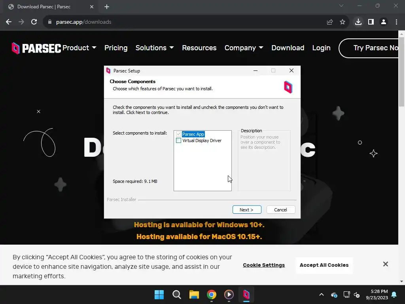Click the Parsec logo in setup header
Image resolution: width=405 pixels, height=304 pixels.
point(288,87)
